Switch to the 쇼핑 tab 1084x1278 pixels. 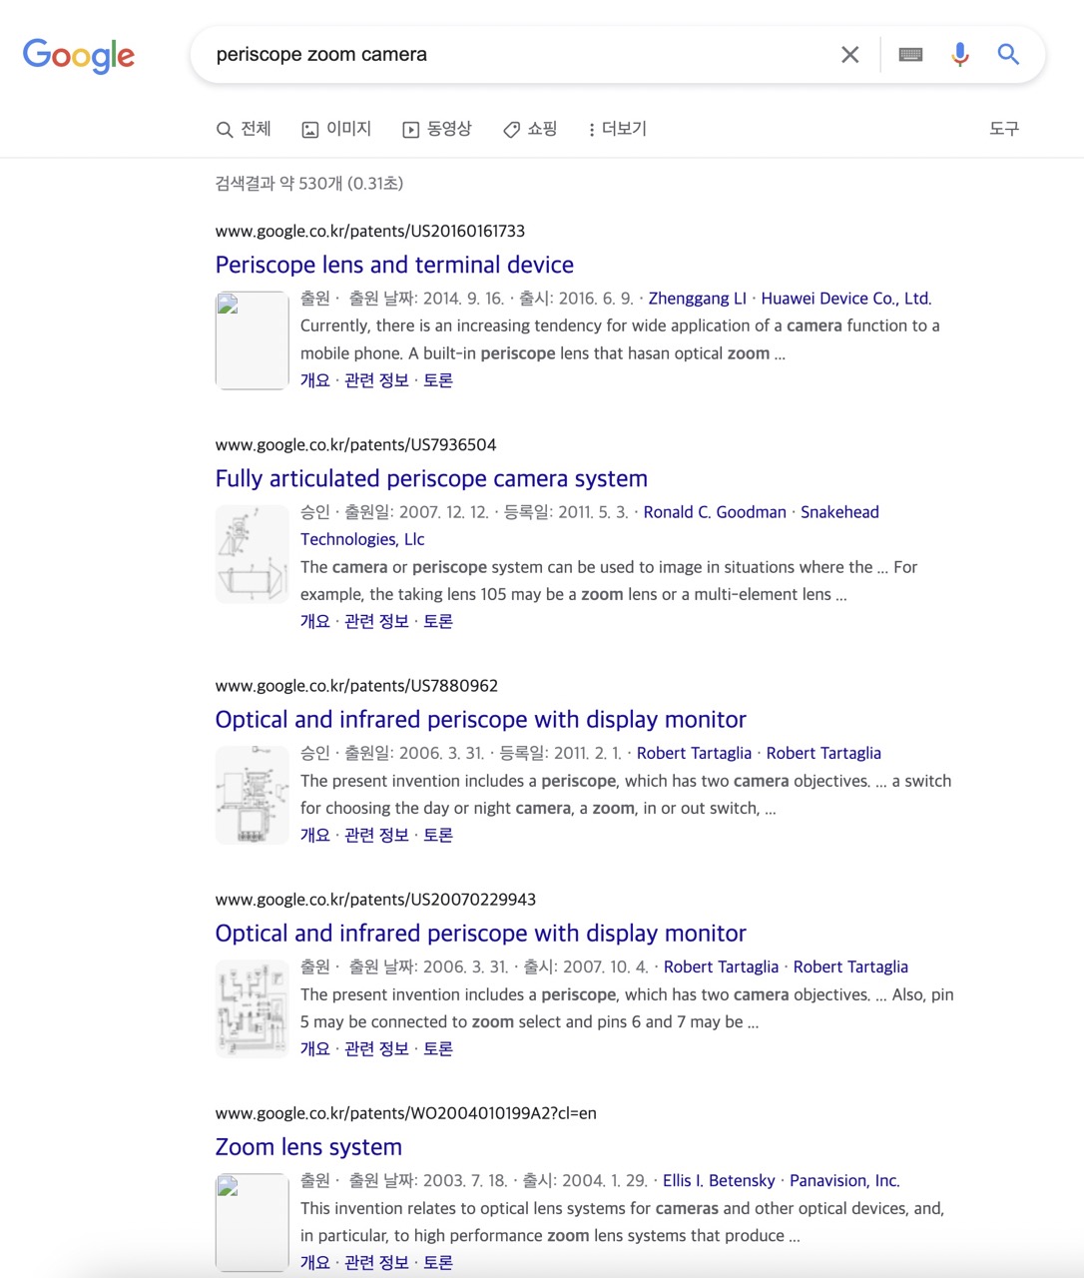click(x=530, y=129)
